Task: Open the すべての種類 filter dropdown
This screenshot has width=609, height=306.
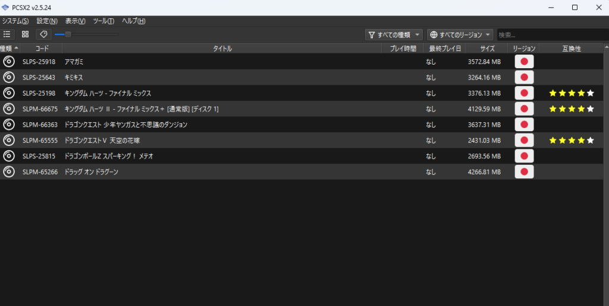Action: coord(394,35)
